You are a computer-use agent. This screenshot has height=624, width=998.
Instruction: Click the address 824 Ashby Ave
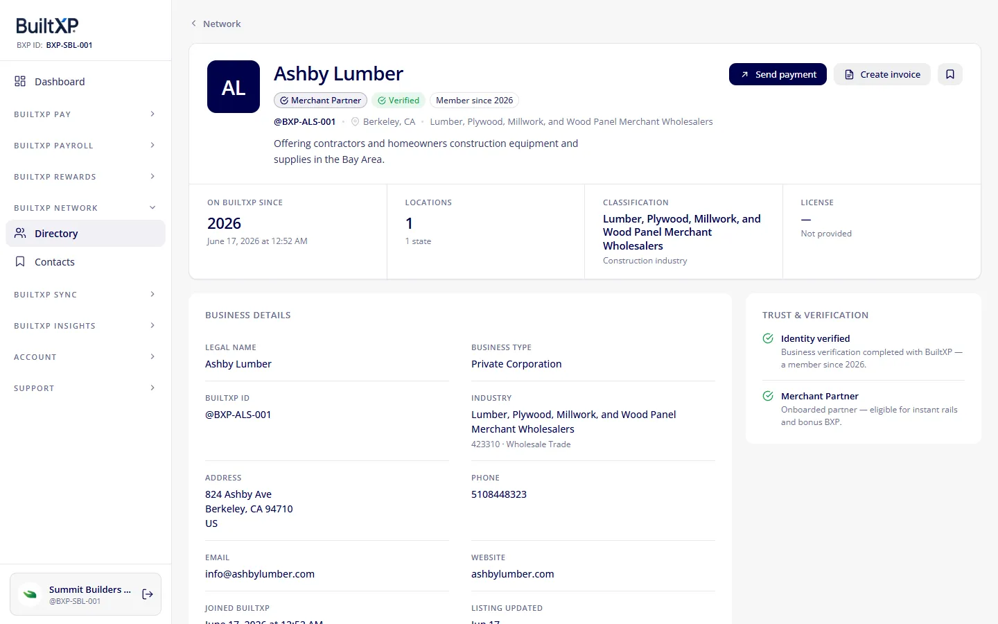[x=238, y=494]
